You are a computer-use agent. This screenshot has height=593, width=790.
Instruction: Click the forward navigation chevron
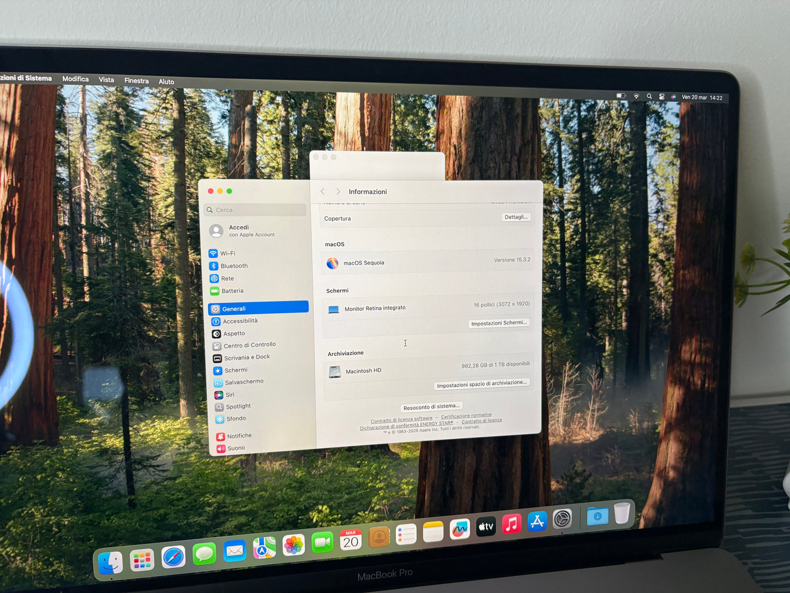click(x=338, y=191)
